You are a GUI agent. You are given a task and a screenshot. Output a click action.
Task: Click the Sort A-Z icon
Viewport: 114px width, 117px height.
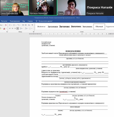point(29,25)
